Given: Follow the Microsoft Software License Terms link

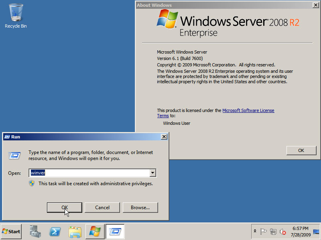Looking at the screenshot, I should coord(248,110).
